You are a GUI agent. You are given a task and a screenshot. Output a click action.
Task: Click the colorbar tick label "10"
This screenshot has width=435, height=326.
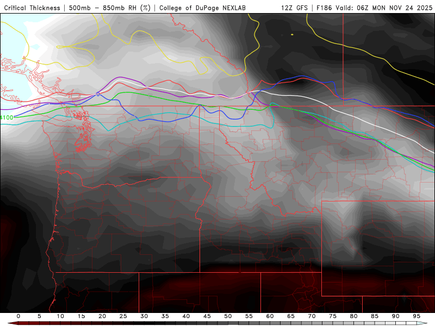(x=60, y=316)
